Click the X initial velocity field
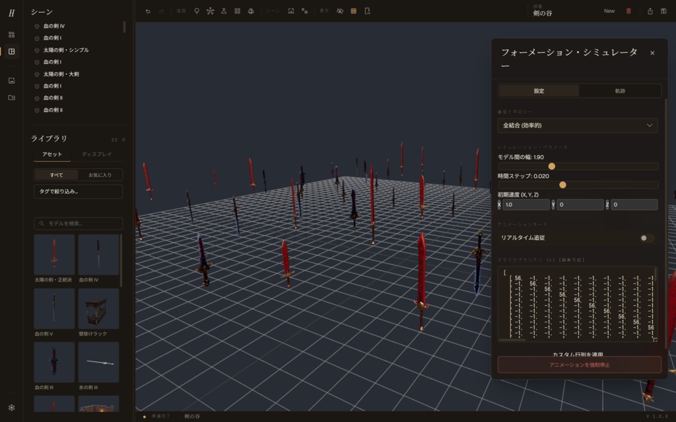Screen dimensions: 676x422 (526, 204)
